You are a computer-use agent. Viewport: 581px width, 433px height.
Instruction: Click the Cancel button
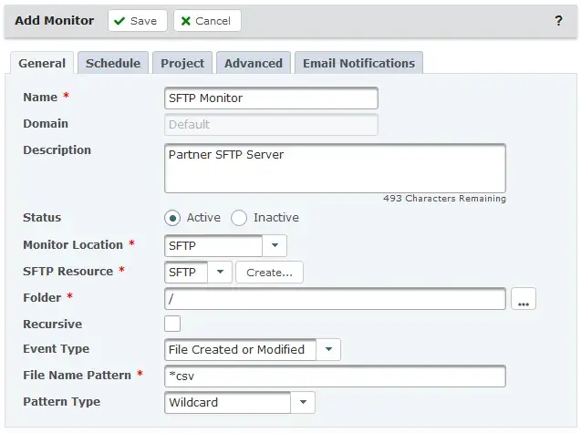click(x=207, y=21)
